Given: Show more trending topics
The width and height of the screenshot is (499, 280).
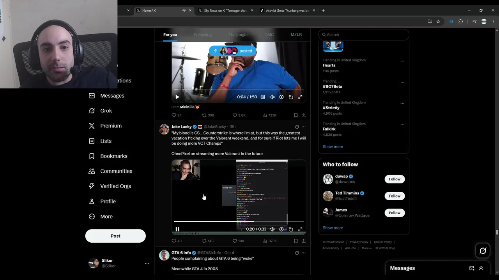Looking at the screenshot, I should (x=333, y=147).
